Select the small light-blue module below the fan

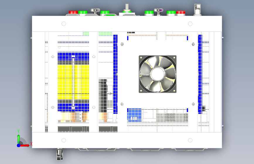(134, 115)
